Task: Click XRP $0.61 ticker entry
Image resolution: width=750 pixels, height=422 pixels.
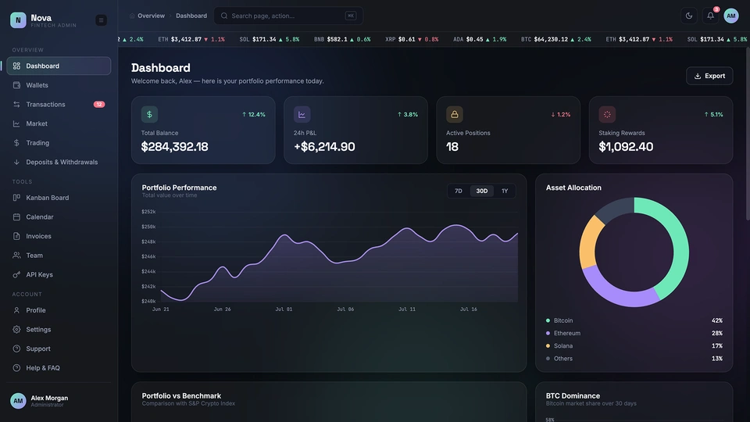Action: [412, 39]
